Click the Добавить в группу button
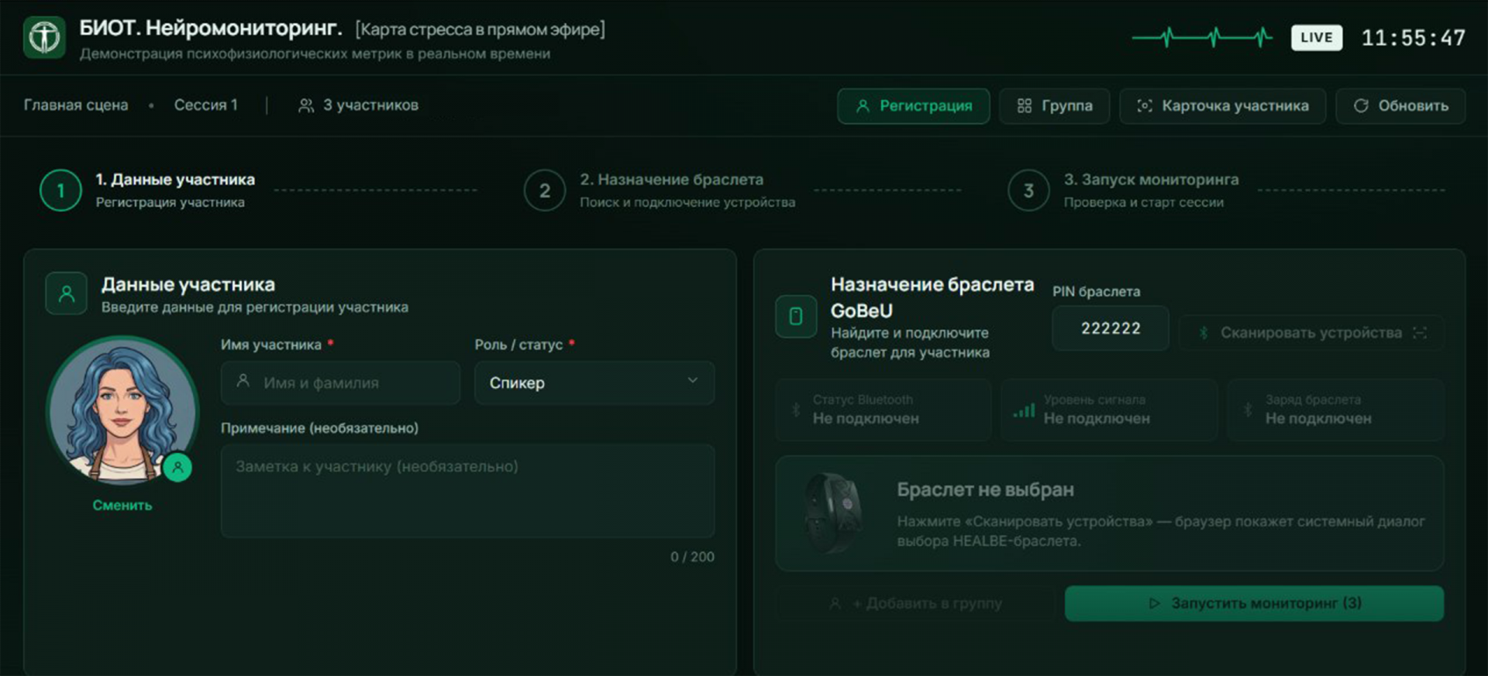 (915, 603)
